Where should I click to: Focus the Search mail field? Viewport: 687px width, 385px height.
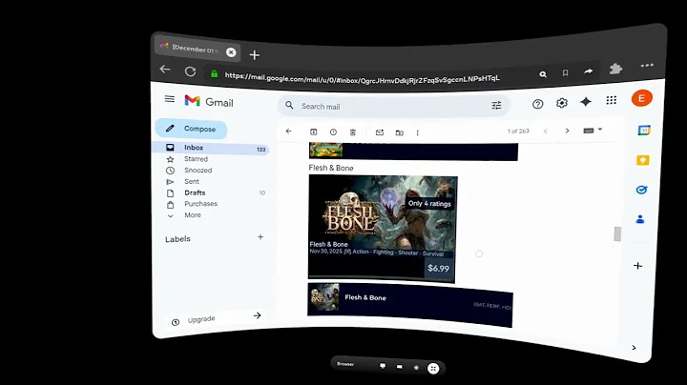pyautogui.click(x=393, y=106)
